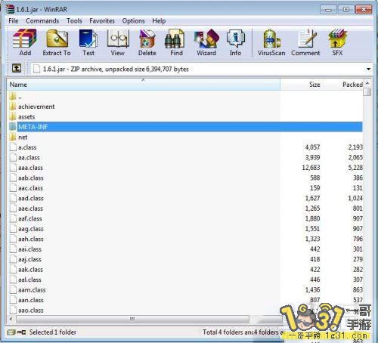Viewport: 378px width, 343px height.
Task: Select file aaa.class
Action: pos(26,168)
